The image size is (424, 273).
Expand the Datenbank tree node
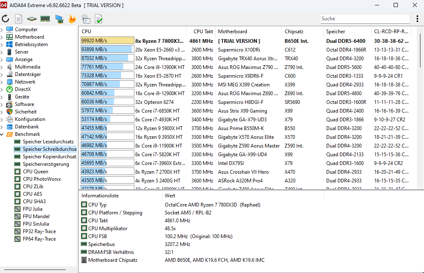tap(2, 127)
